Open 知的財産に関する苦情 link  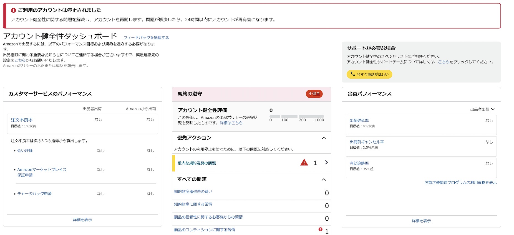[x=193, y=204]
